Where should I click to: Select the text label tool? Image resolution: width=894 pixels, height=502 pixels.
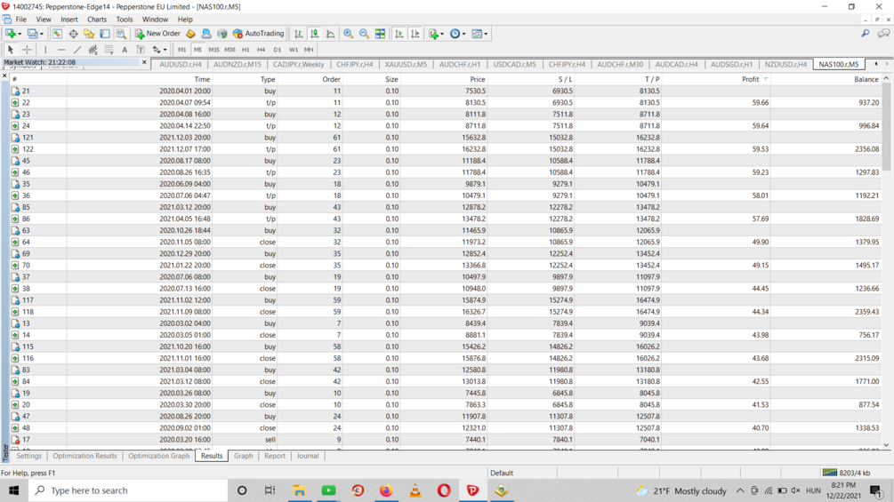(x=141, y=50)
